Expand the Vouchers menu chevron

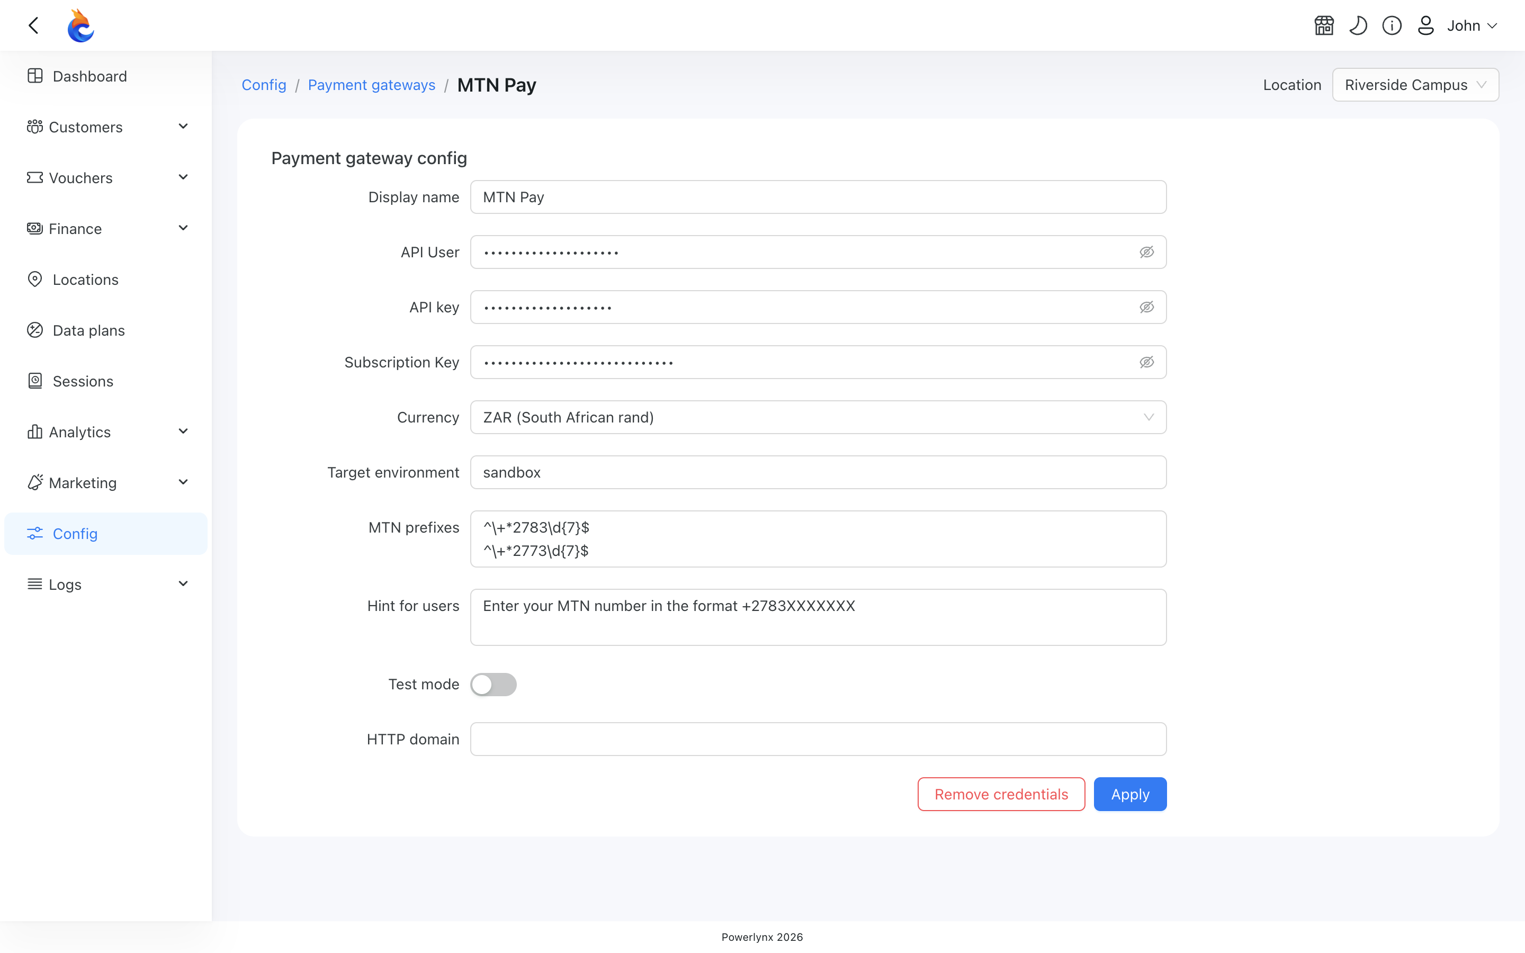pyautogui.click(x=183, y=177)
